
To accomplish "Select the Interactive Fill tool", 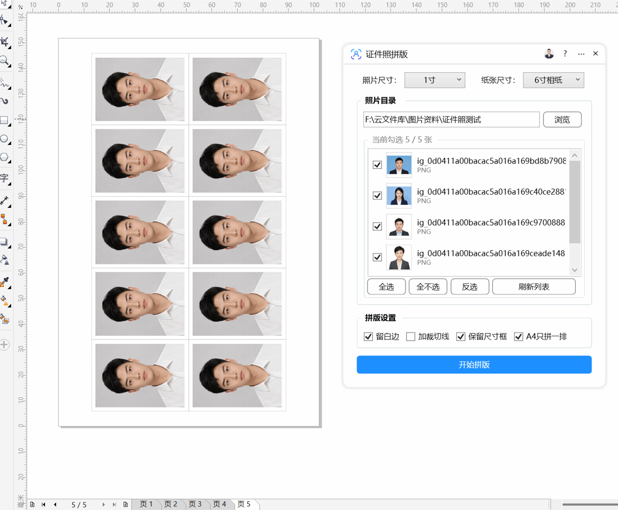I will click(4, 300).
